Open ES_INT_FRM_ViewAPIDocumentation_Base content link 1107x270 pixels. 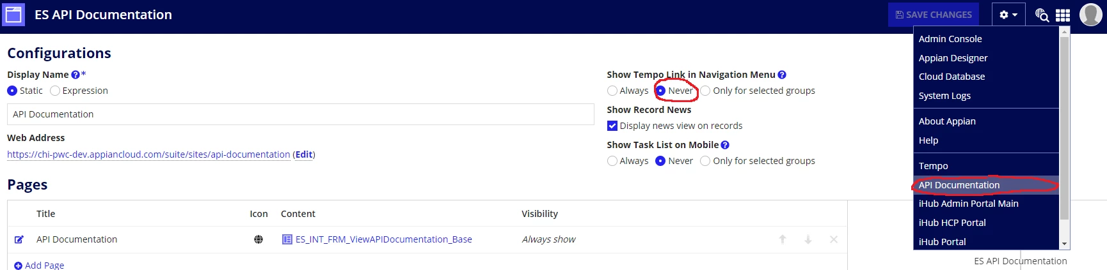[384, 239]
